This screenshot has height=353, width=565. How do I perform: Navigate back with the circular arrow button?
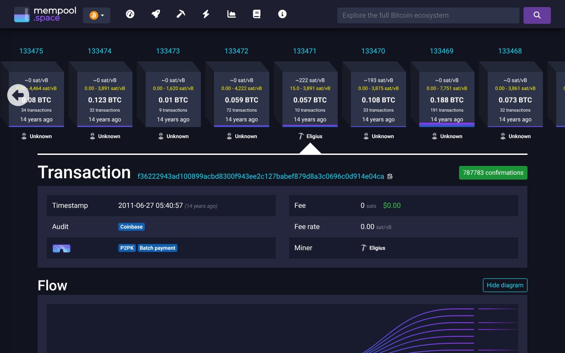tap(18, 95)
